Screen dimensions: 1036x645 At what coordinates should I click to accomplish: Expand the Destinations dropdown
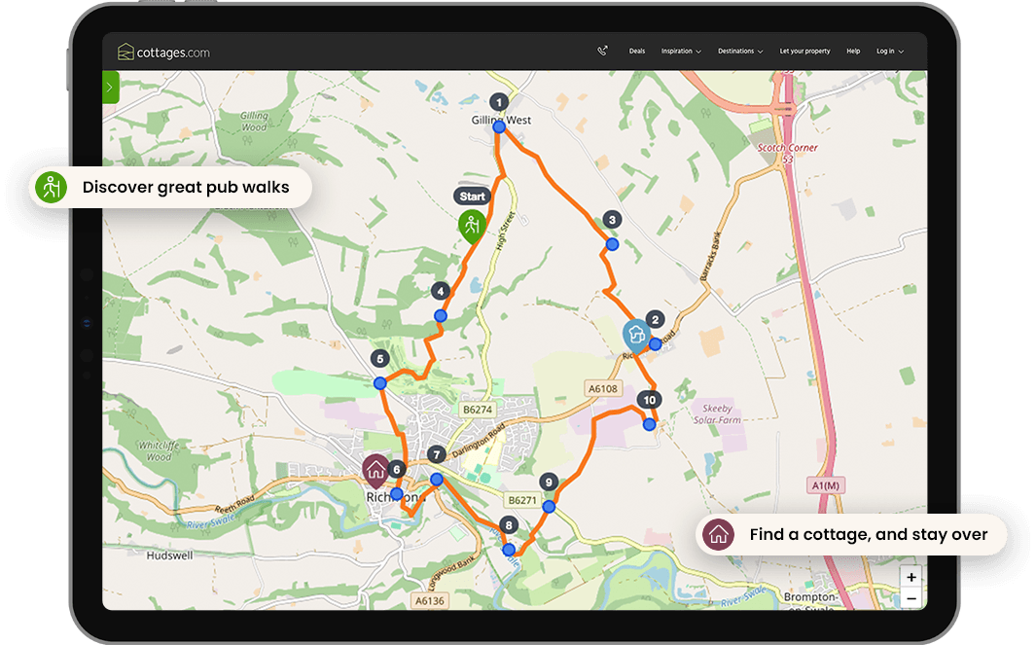pos(740,51)
